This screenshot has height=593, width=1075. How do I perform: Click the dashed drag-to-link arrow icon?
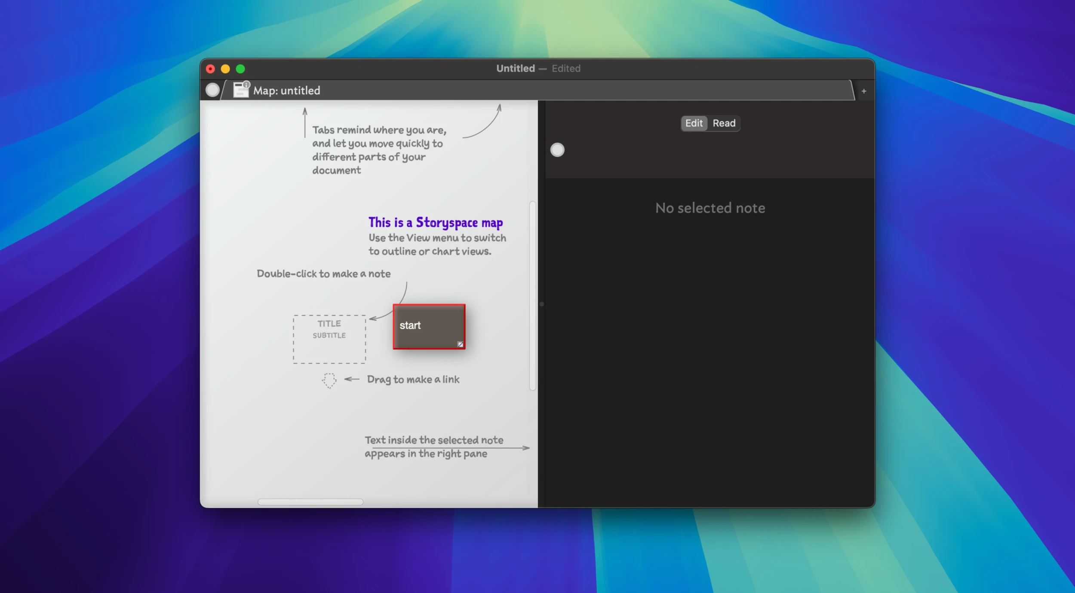coord(329,380)
